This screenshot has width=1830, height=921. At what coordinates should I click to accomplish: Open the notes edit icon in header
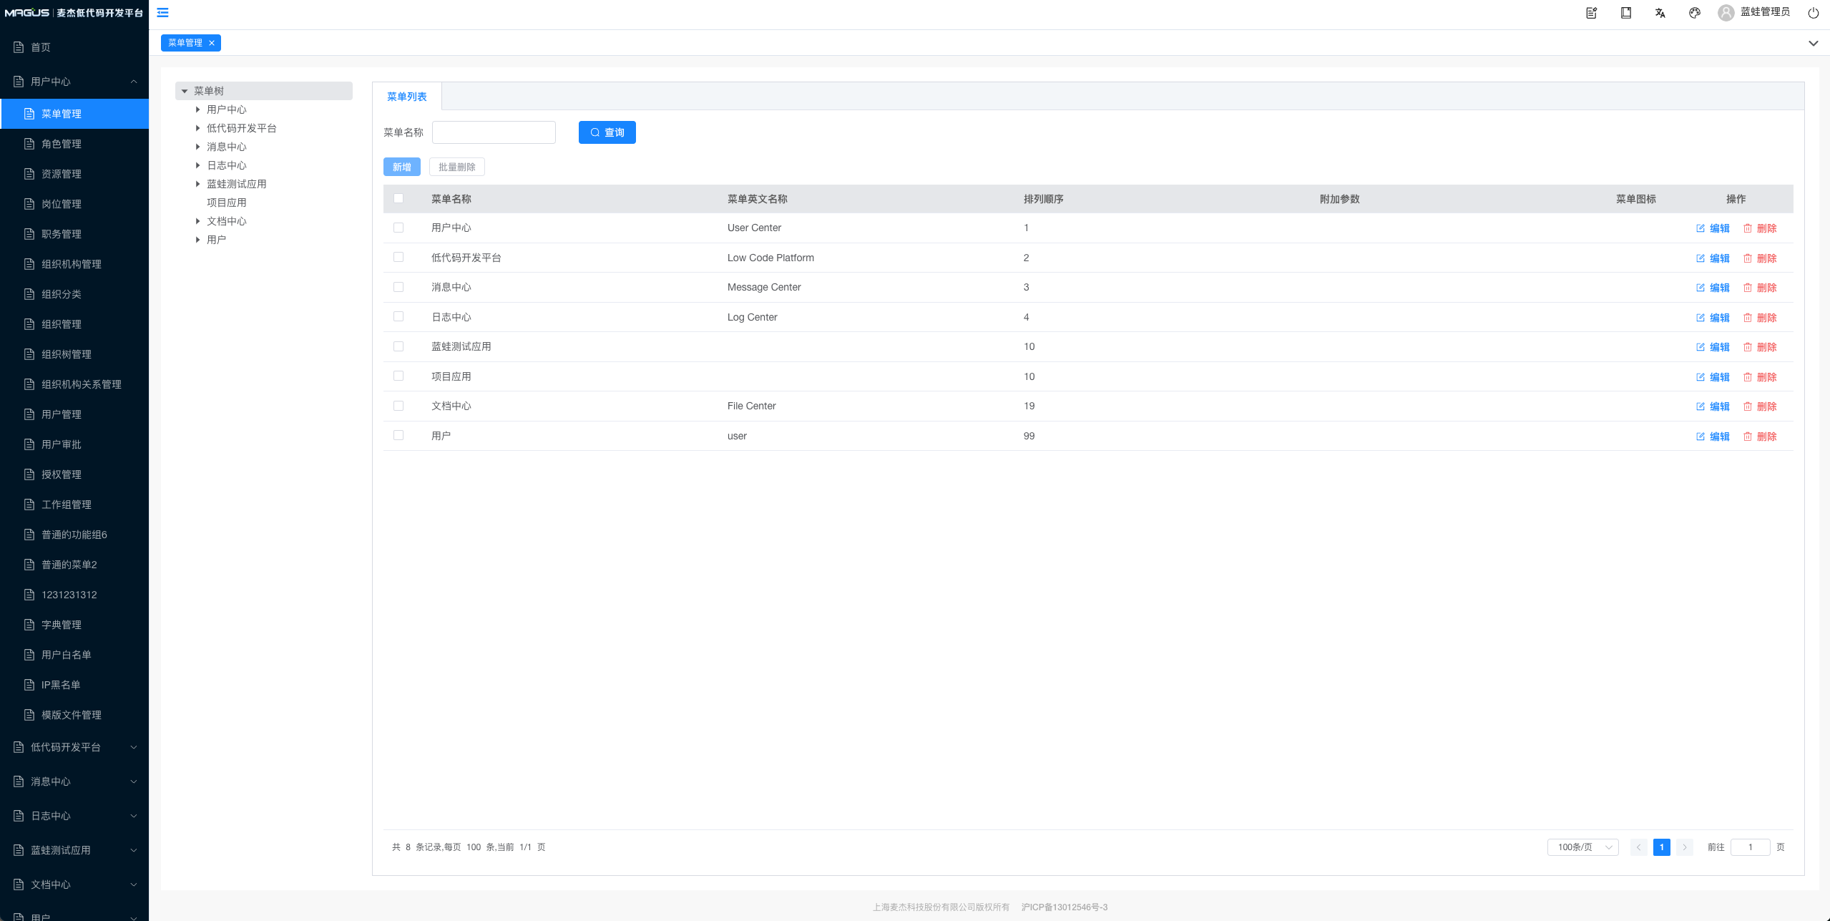[1592, 13]
